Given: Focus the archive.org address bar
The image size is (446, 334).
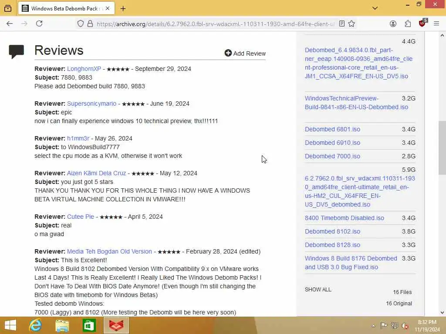Looking at the screenshot, I should click(215, 24).
